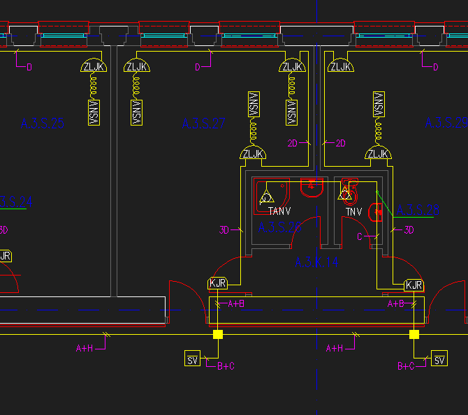Select the left yellow square junction node
Screen dimensions: 468x415
[217, 335]
